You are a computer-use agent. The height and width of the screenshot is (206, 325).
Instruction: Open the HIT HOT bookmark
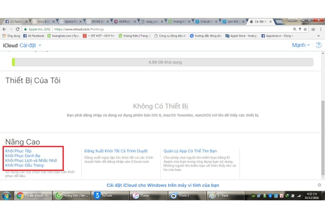click(99, 36)
